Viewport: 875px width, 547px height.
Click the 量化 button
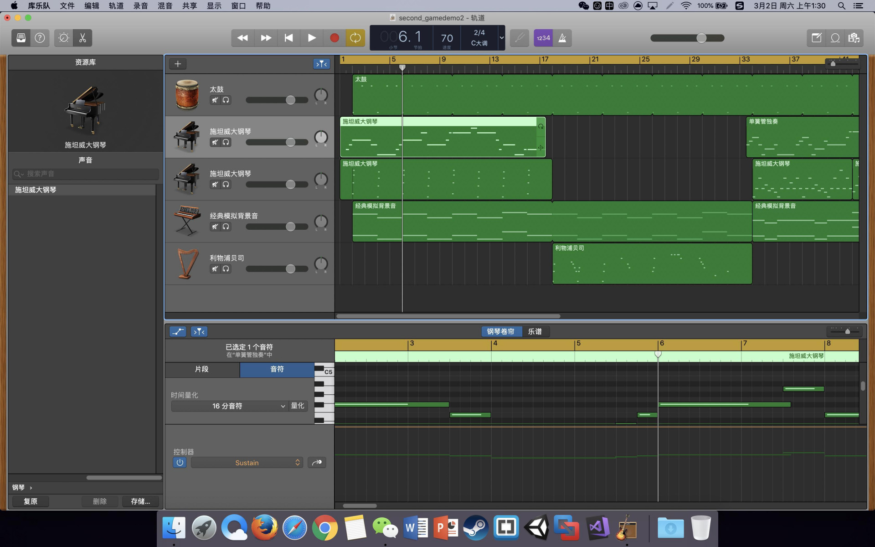[x=298, y=406]
